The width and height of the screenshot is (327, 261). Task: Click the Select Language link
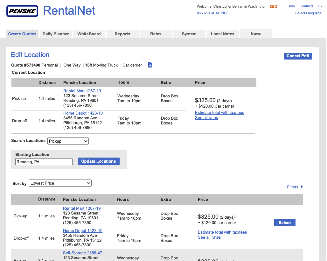tap(308, 13)
